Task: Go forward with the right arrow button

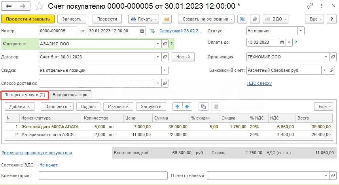Action: pos(23,6)
